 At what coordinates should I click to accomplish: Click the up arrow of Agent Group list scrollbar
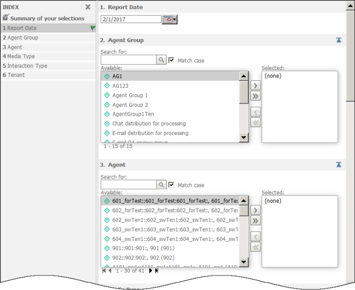coord(244,76)
